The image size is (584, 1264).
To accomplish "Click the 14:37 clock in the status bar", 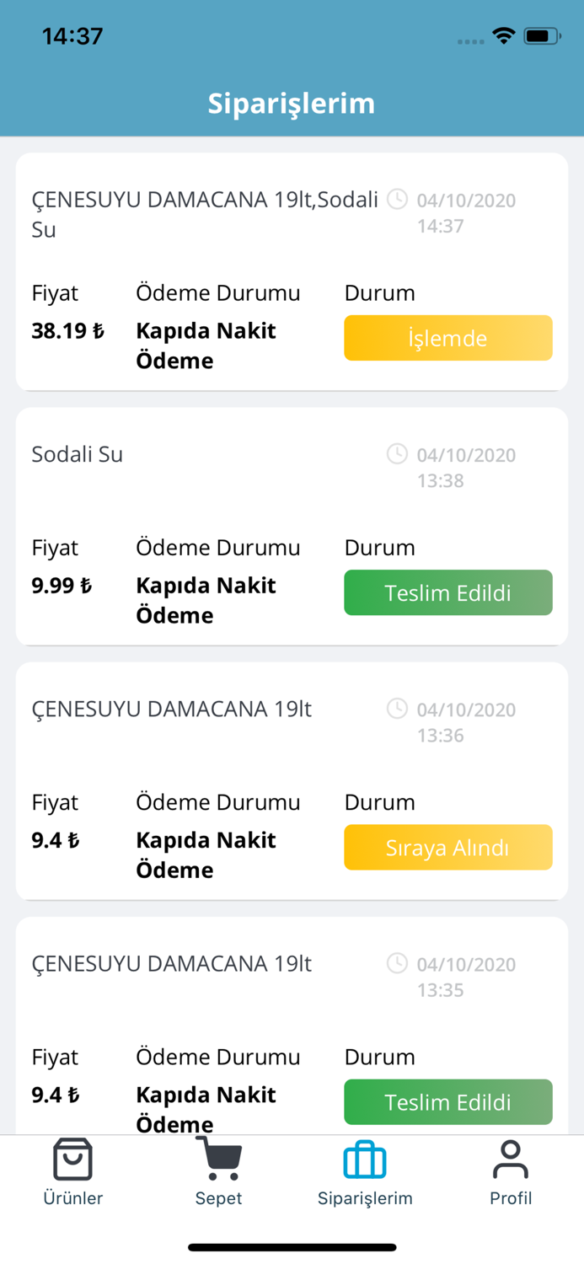I will [x=74, y=35].
